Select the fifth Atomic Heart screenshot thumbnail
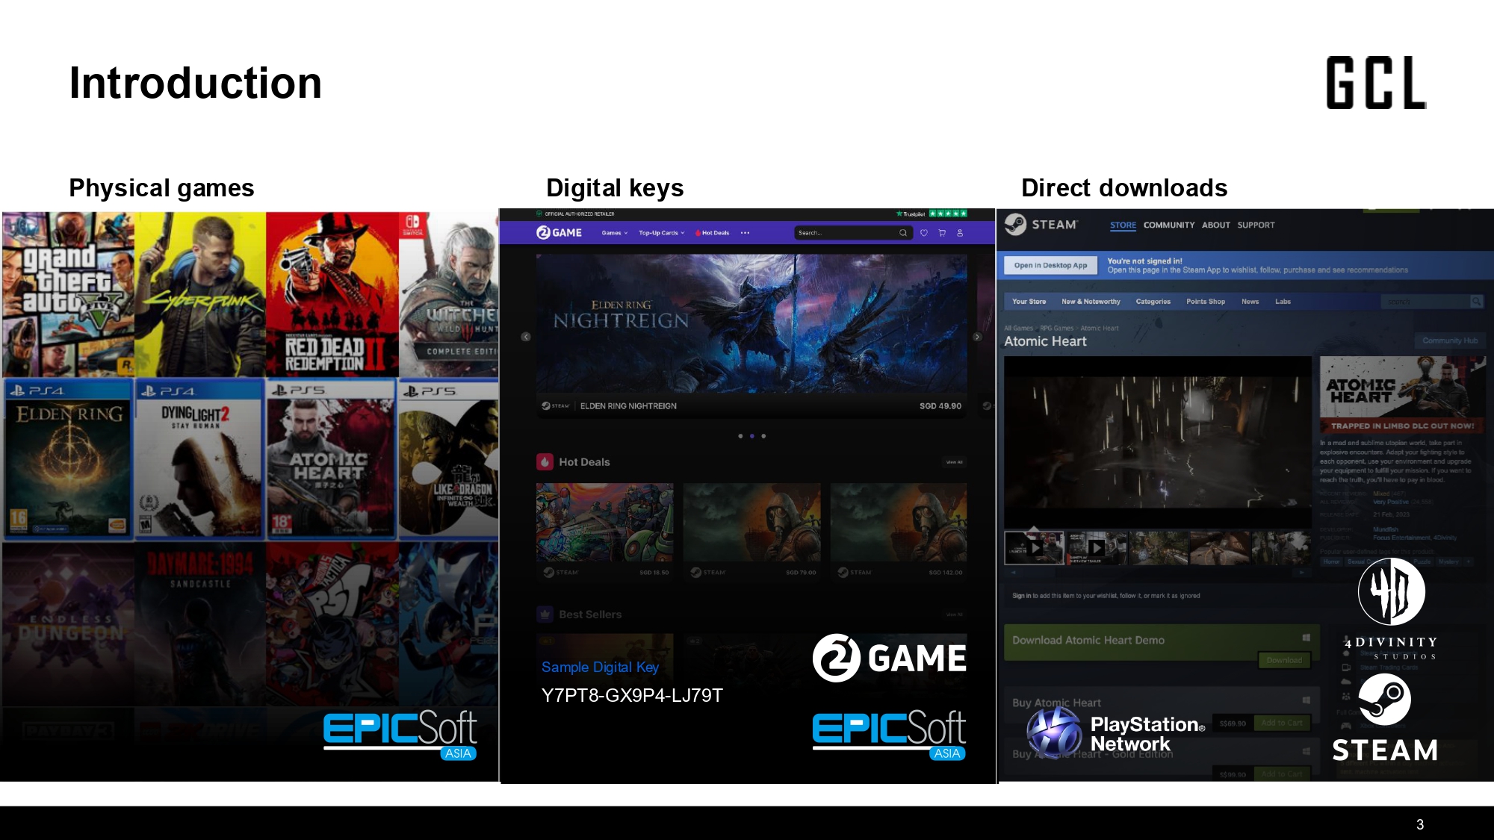The image size is (1494, 840). (x=1280, y=547)
